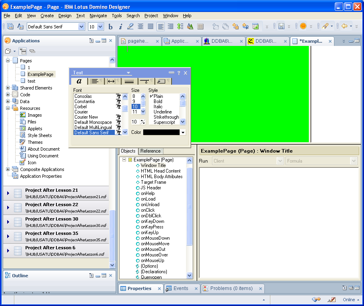Click the center align toolbar icon
The height and width of the screenshot is (306, 364).
[x=140, y=26]
